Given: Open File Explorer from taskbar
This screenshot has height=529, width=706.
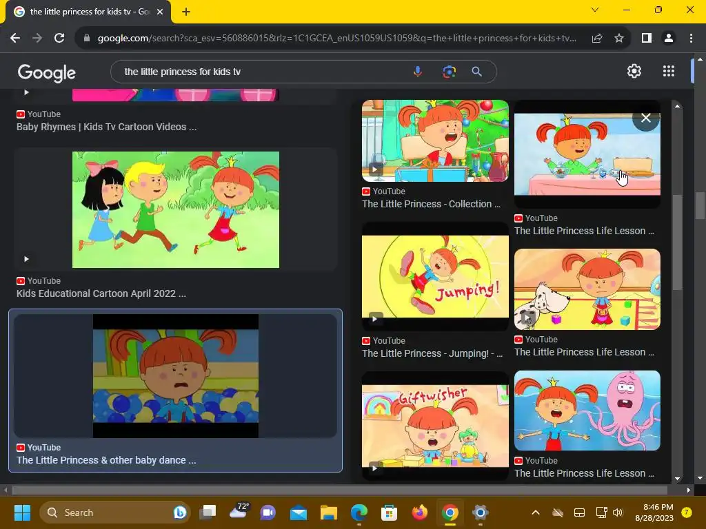Looking at the screenshot, I should coord(329,512).
